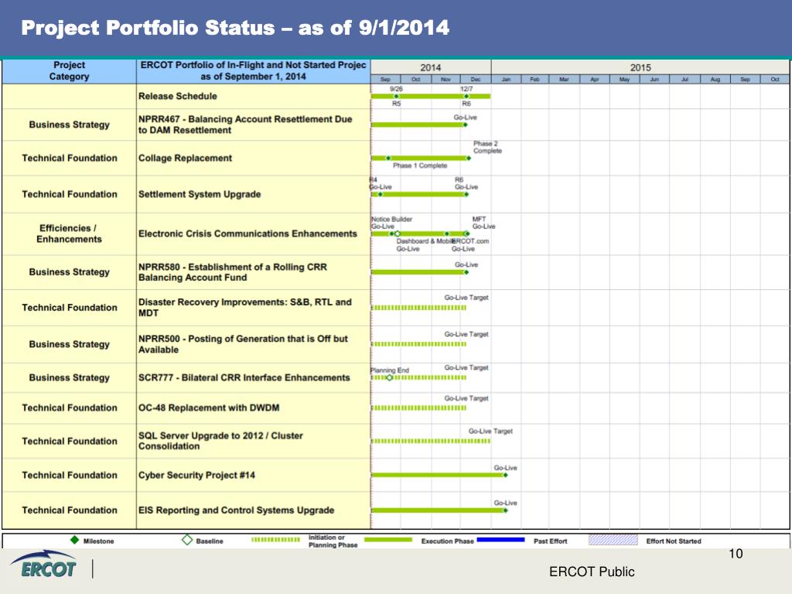Click the Jul month column header
Screen dimensions: 792x594
[685, 80]
